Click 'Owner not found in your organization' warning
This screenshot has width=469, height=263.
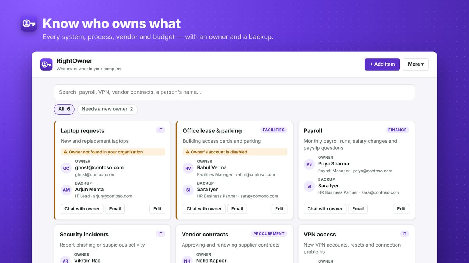tap(113, 152)
